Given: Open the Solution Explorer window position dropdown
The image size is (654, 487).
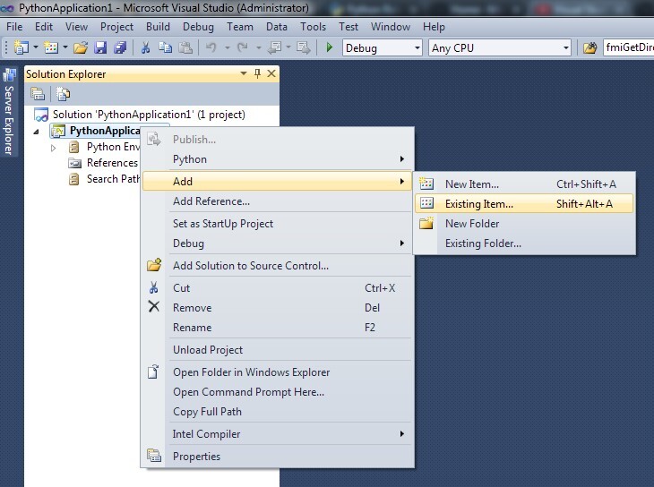Looking at the screenshot, I should (x=244, y=73).
